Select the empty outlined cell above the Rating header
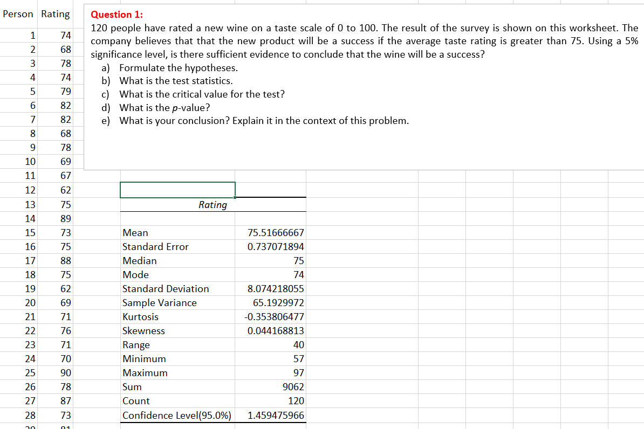The height and width of the screenshot is (429, 644). point(177,190)
